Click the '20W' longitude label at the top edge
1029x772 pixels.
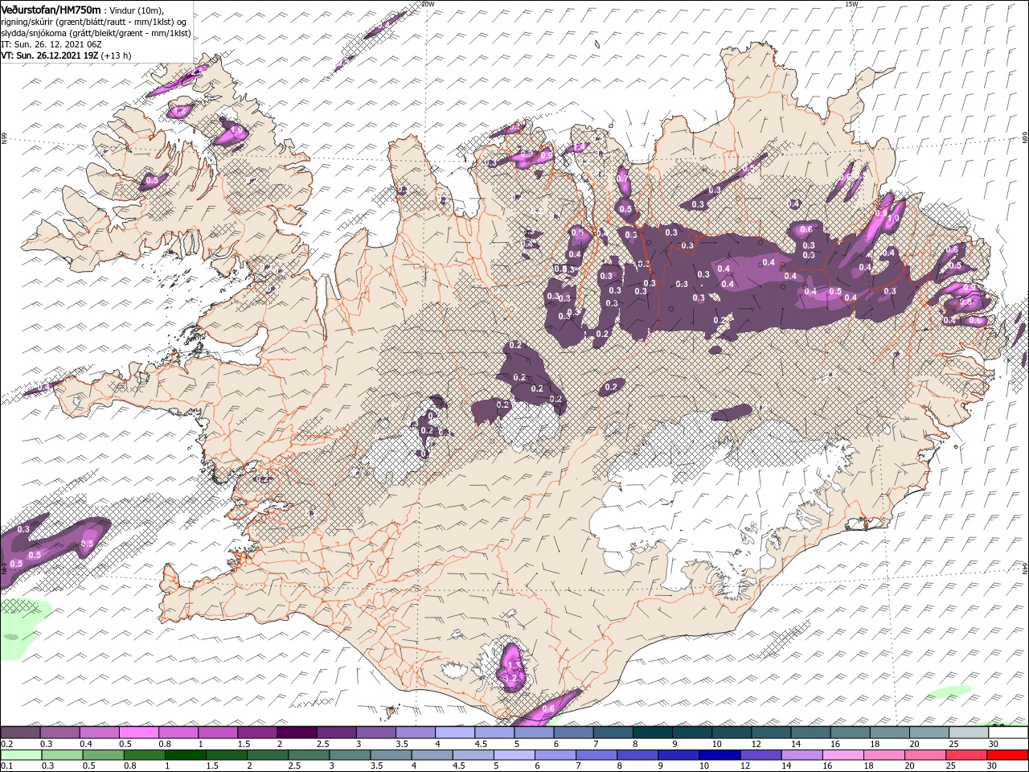coord(427,4)
